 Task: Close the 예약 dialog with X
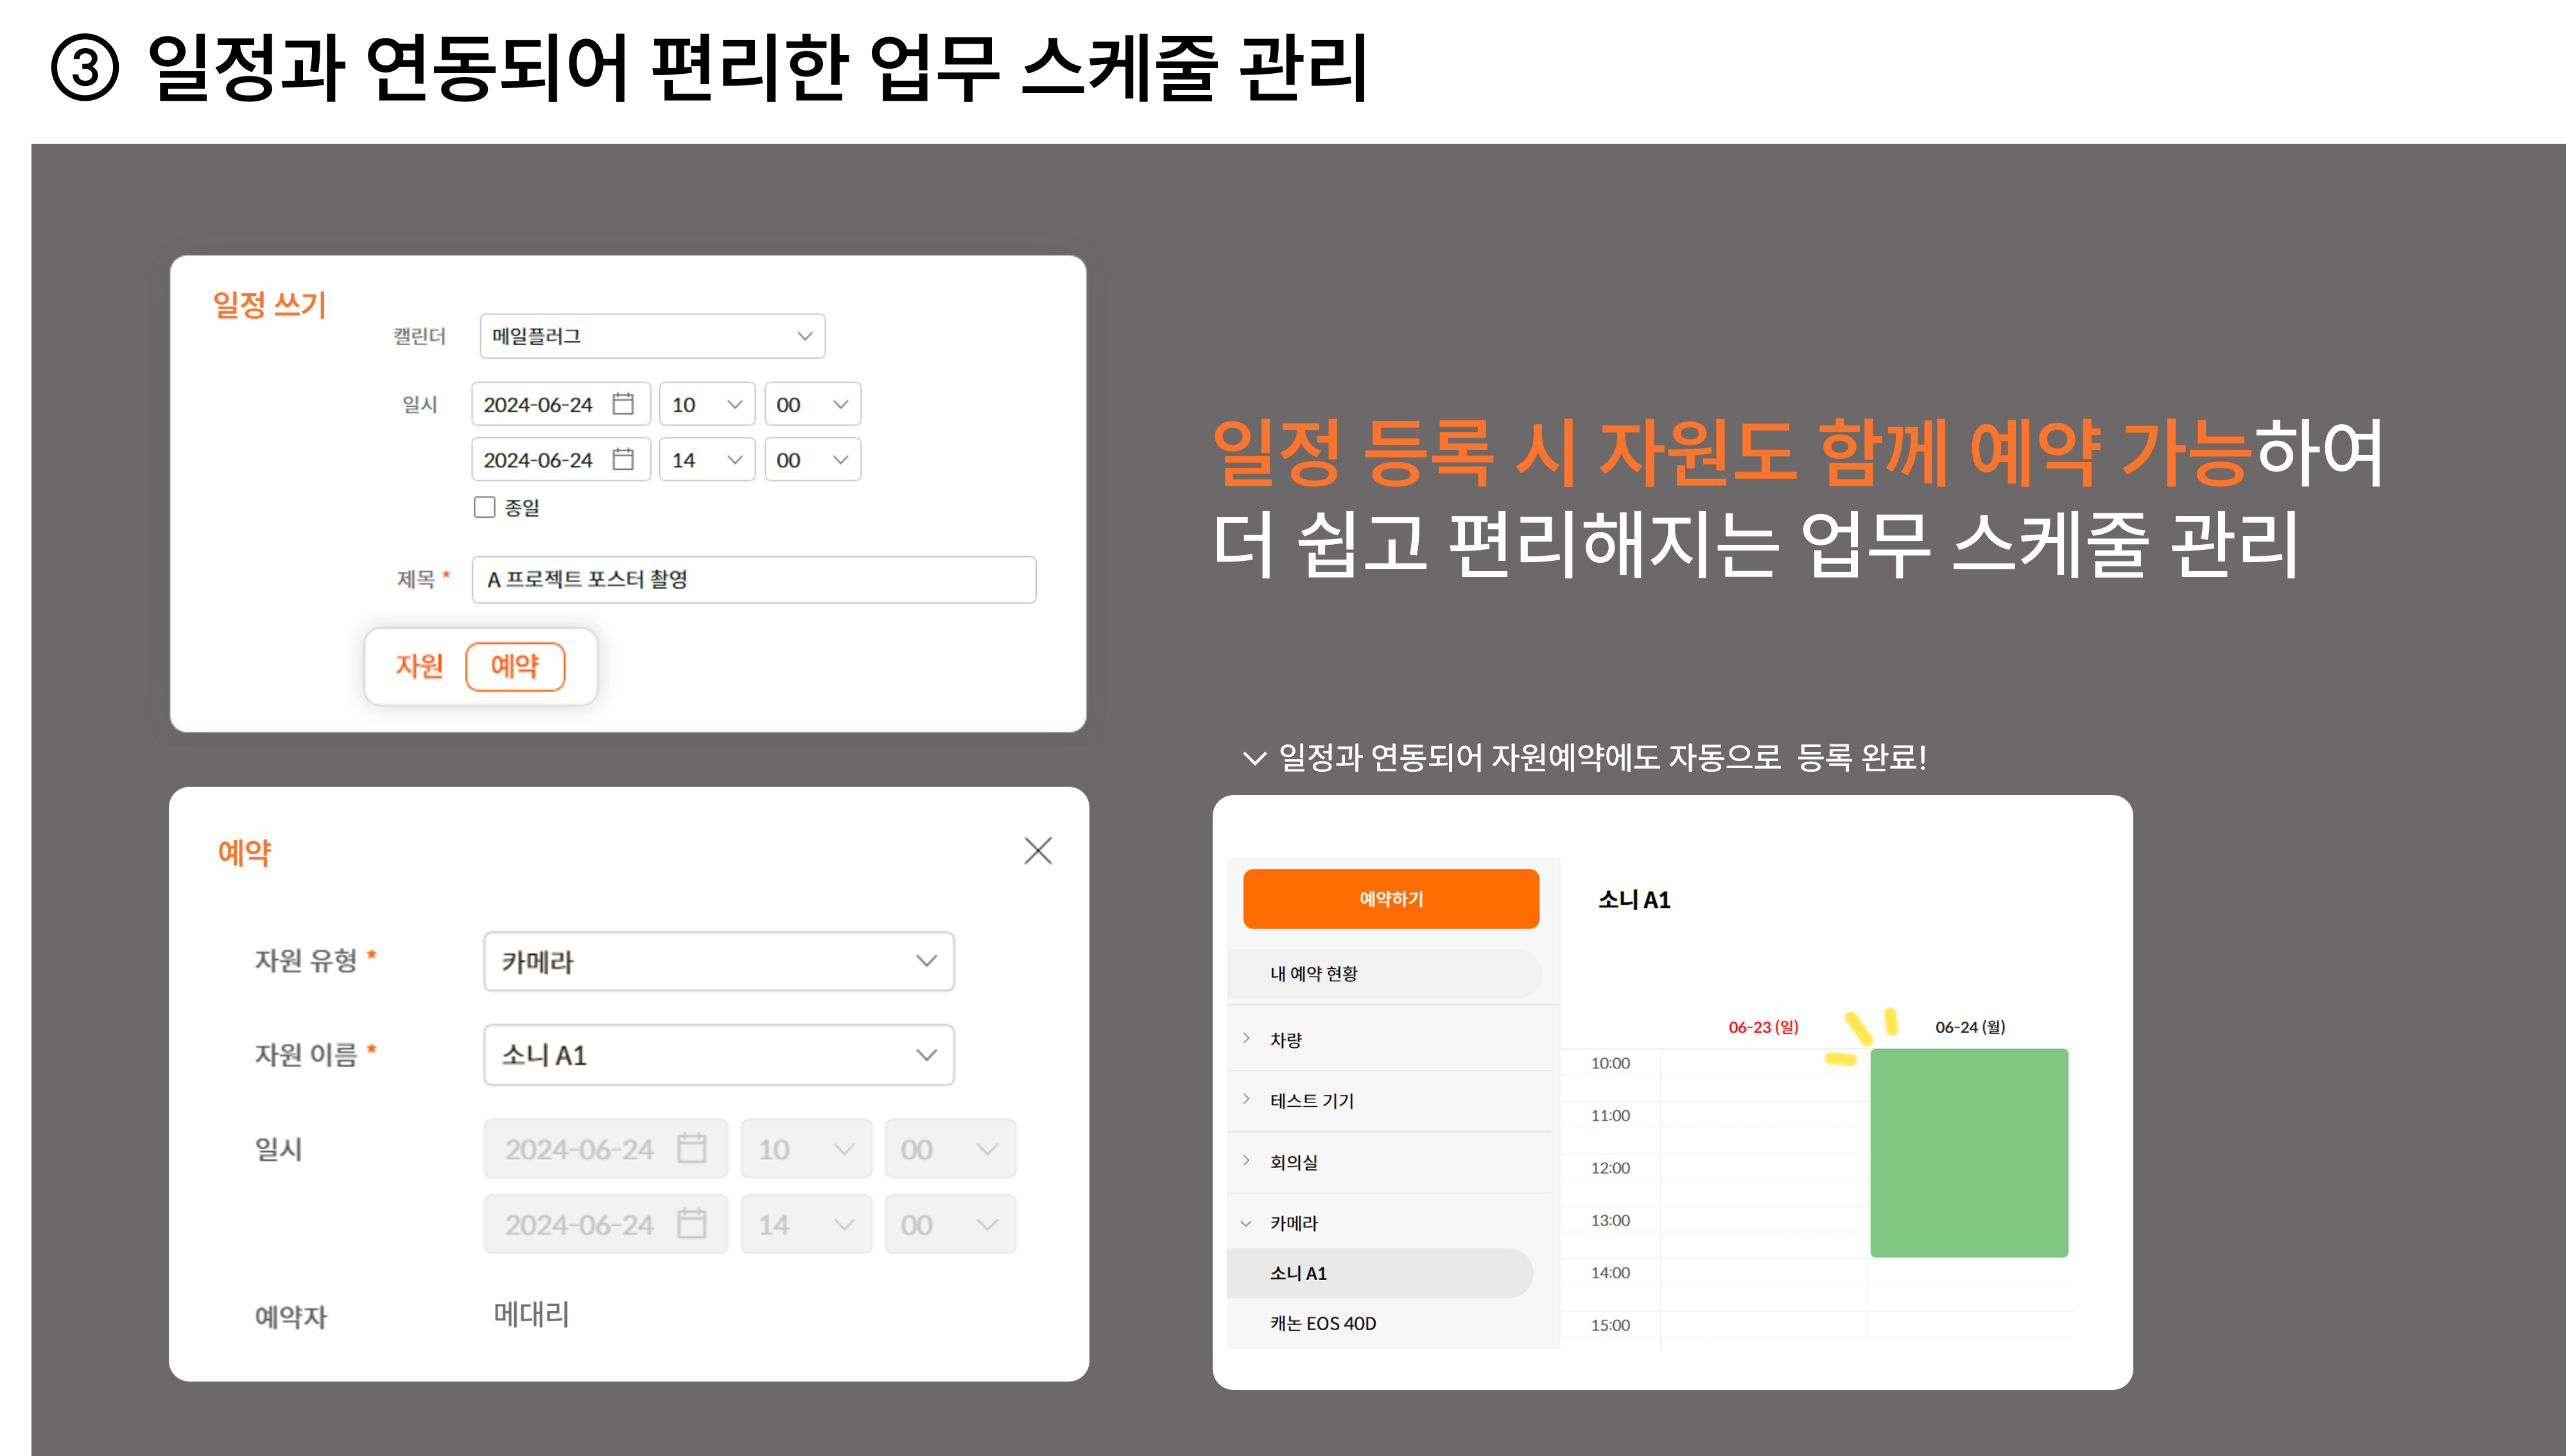[x=1037, y=851]
